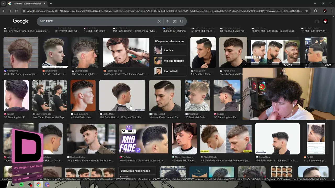Close the MID FADE browser tab
This screenshot has height=188, width=335.
[x=44, y=4]
